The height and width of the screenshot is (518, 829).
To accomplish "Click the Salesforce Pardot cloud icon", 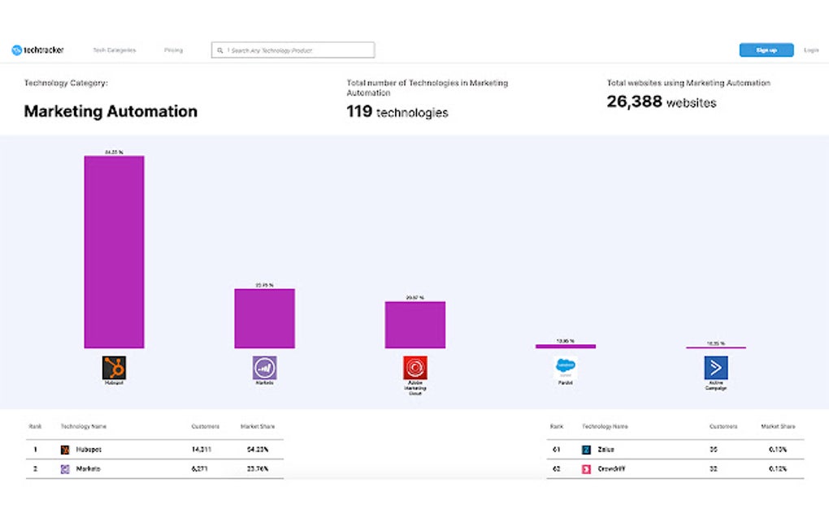I will pos(565,366).
